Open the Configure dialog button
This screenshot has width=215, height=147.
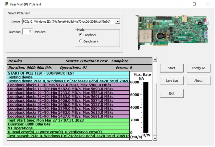(198, 68)
